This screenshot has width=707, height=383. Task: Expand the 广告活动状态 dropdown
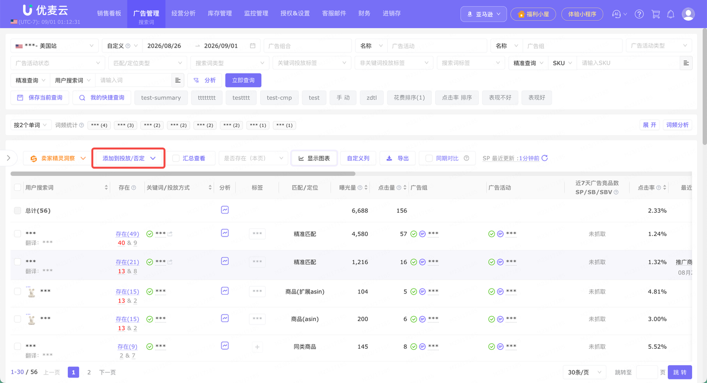pyautogui.click(x=57, y=63)
